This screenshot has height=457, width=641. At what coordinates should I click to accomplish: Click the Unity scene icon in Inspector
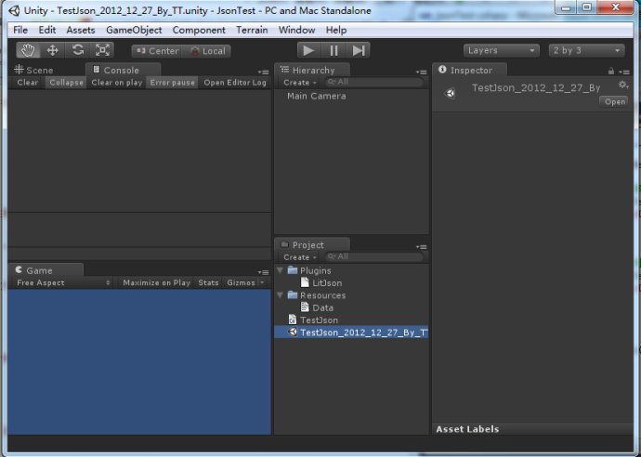tap(450, 94)
